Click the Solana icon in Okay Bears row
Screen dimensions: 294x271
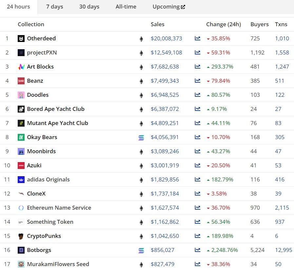click(x=141, y=137)
